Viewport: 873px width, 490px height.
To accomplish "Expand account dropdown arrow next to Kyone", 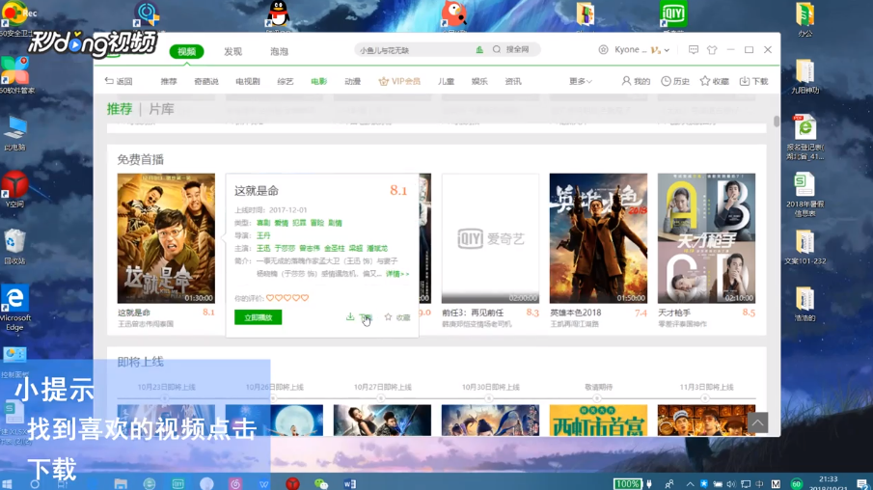I will tap(667, 50).
